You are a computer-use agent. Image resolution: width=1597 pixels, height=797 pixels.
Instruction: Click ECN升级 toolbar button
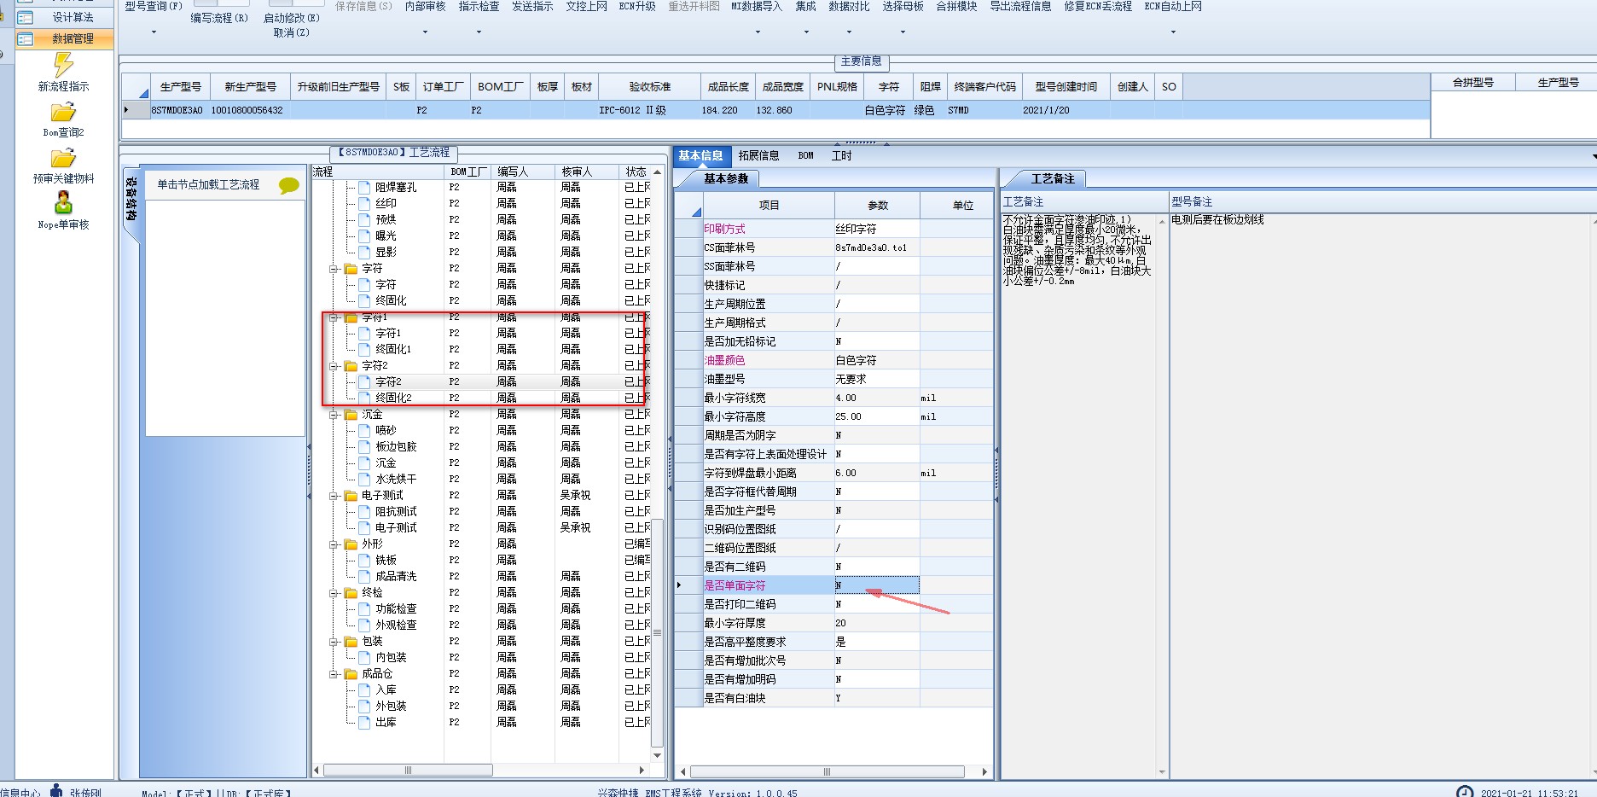(x=637, y=6)
